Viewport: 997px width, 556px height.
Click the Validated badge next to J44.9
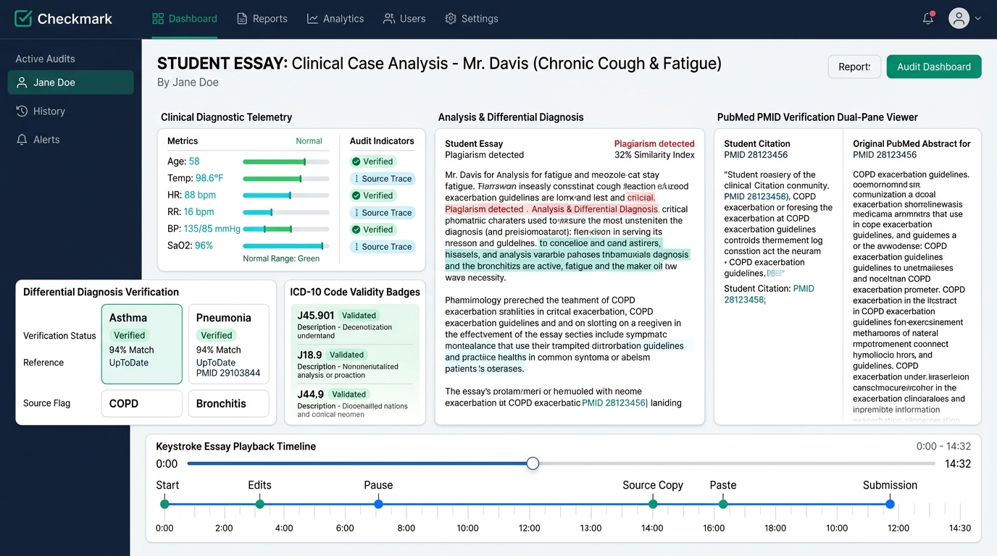349,394
